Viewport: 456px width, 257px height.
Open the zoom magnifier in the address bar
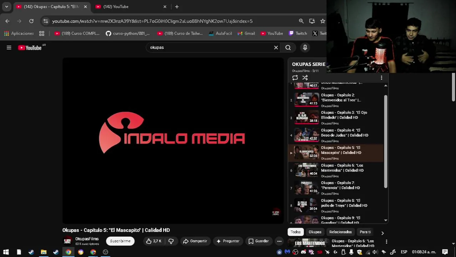click(301, 21)
